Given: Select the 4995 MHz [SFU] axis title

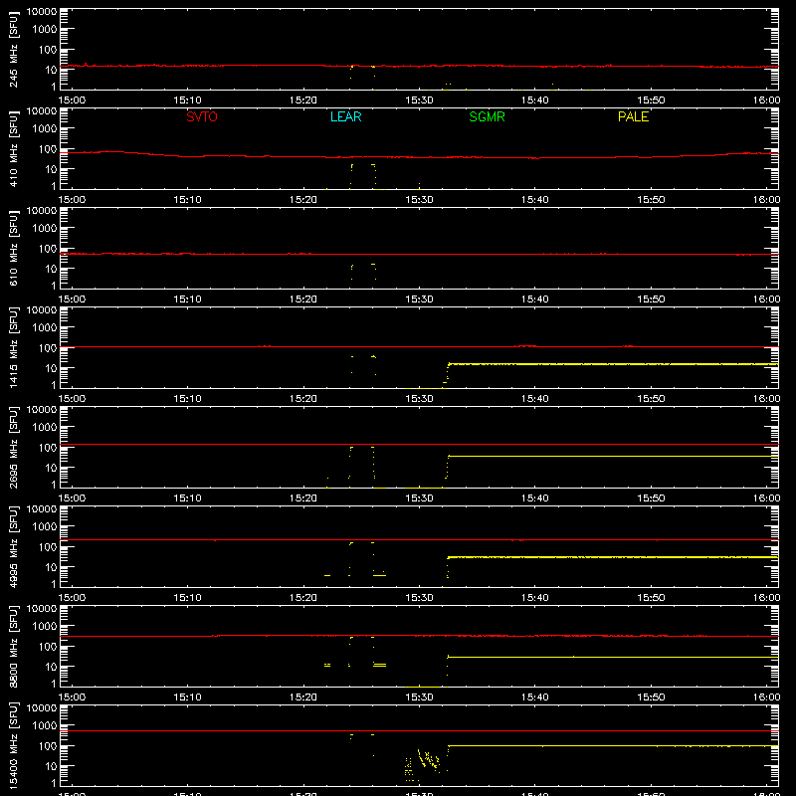Looking at the screenshot, I should [x=14, y=546].
